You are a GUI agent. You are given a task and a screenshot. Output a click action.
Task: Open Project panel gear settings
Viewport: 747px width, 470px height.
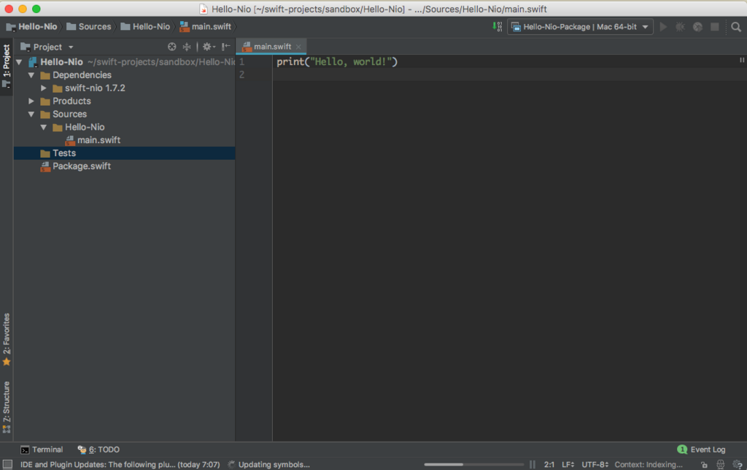click(209, 47)
